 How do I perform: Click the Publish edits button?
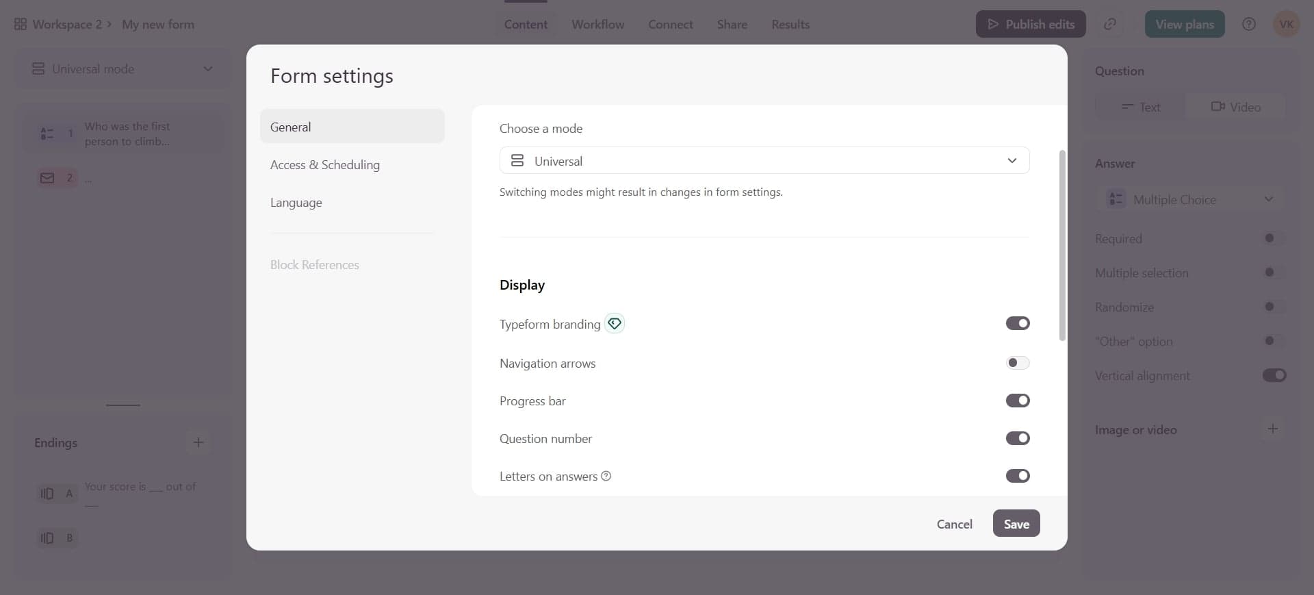click(x=1031, y=24)
